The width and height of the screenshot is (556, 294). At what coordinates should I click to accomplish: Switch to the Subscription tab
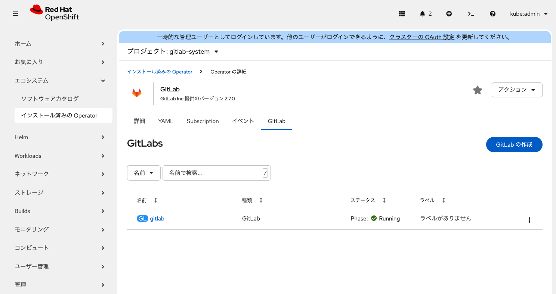203,121
